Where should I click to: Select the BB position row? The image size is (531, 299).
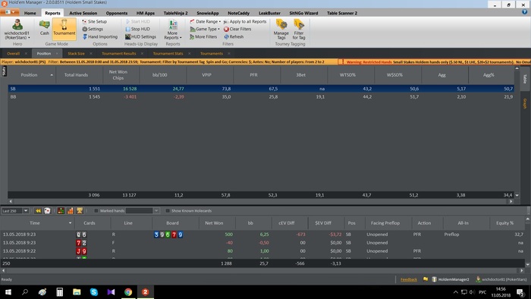click(261, 97)
